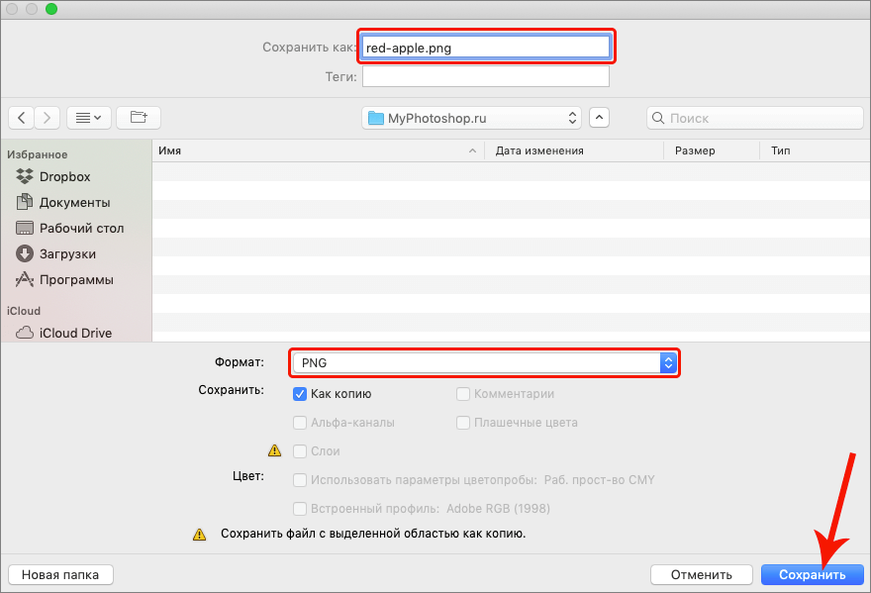
Task: Select Программы in sidebar
Action: (75, 279)
